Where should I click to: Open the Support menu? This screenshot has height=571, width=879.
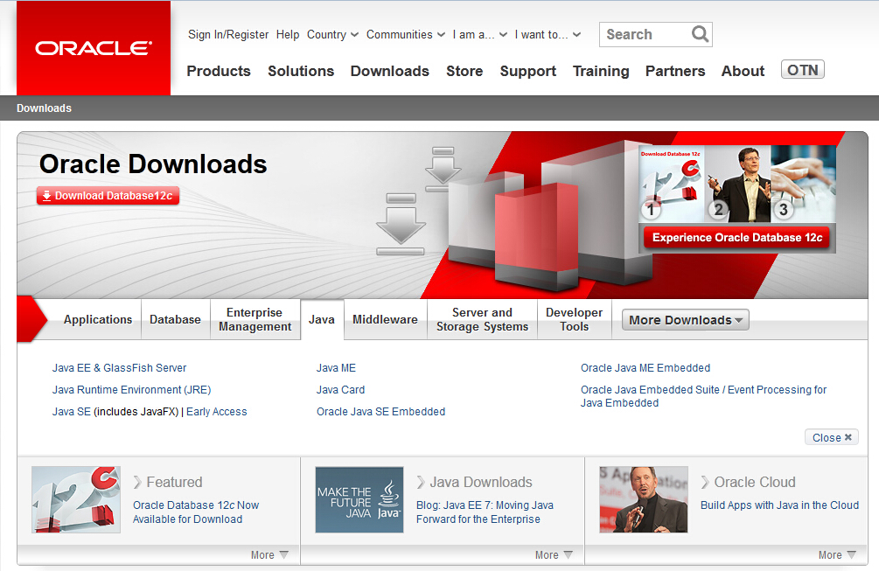(528, 71)
